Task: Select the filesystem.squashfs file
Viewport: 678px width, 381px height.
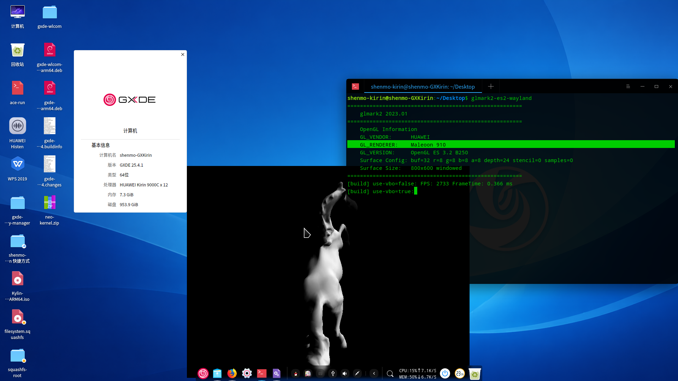Action: tap(17, 325)
